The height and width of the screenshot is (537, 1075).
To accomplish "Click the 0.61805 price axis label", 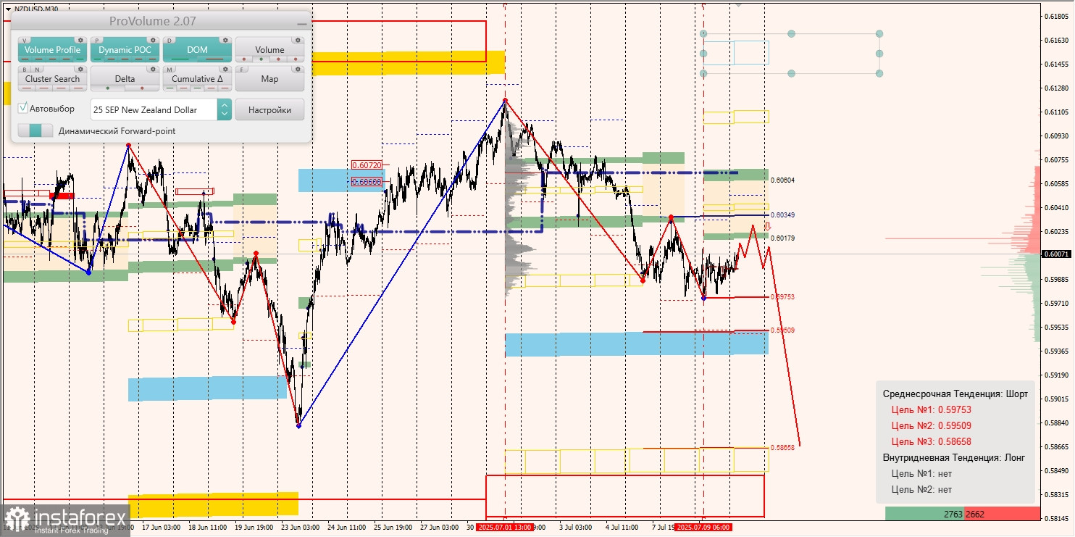I will click(1058, 17).
